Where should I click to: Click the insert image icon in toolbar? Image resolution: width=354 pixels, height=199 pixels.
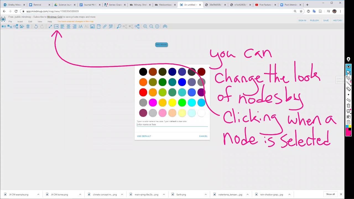click(x=22, y=27)
